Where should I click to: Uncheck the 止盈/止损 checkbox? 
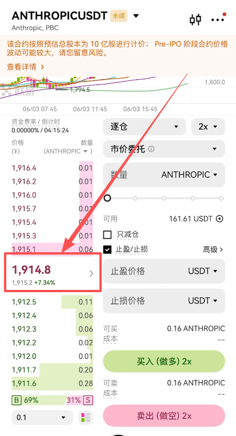coord(107,249)
